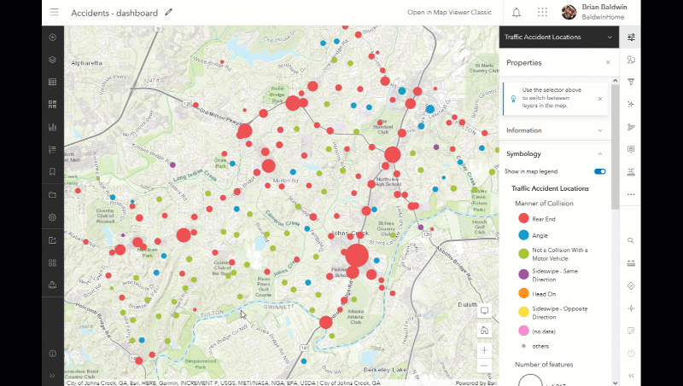Open the Basemap gallery

pyautogui.click(x=53, y=104)
